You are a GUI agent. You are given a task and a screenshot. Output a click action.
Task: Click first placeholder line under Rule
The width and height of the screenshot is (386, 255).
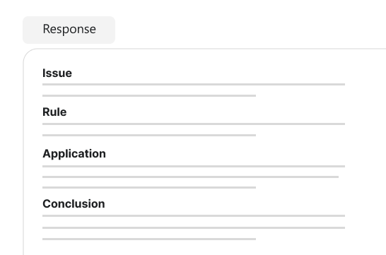(194, 124)
